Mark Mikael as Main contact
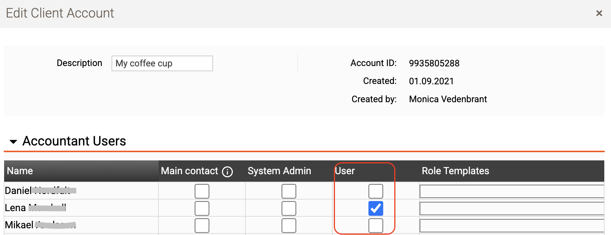611x235 pixels. pos(202,226)
